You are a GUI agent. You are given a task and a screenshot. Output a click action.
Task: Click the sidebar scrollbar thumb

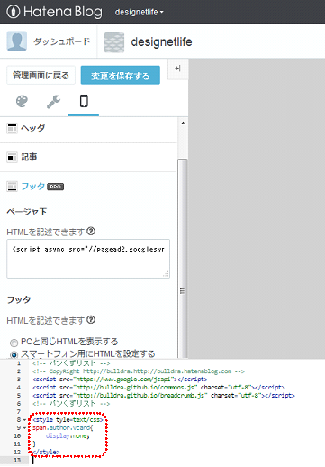click(183, 259)
